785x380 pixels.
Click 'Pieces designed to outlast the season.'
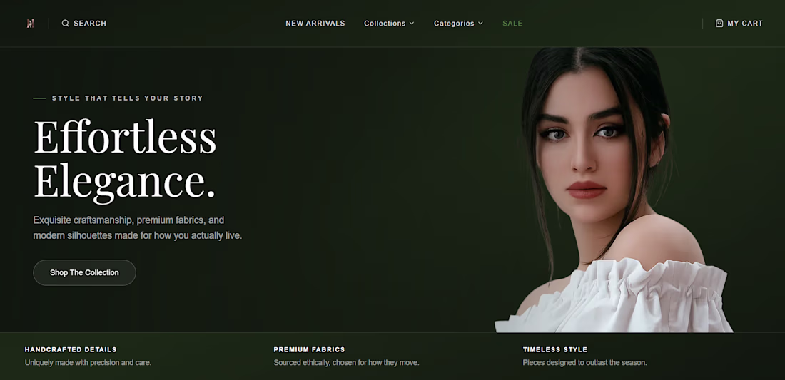click(x=584, y=362)
